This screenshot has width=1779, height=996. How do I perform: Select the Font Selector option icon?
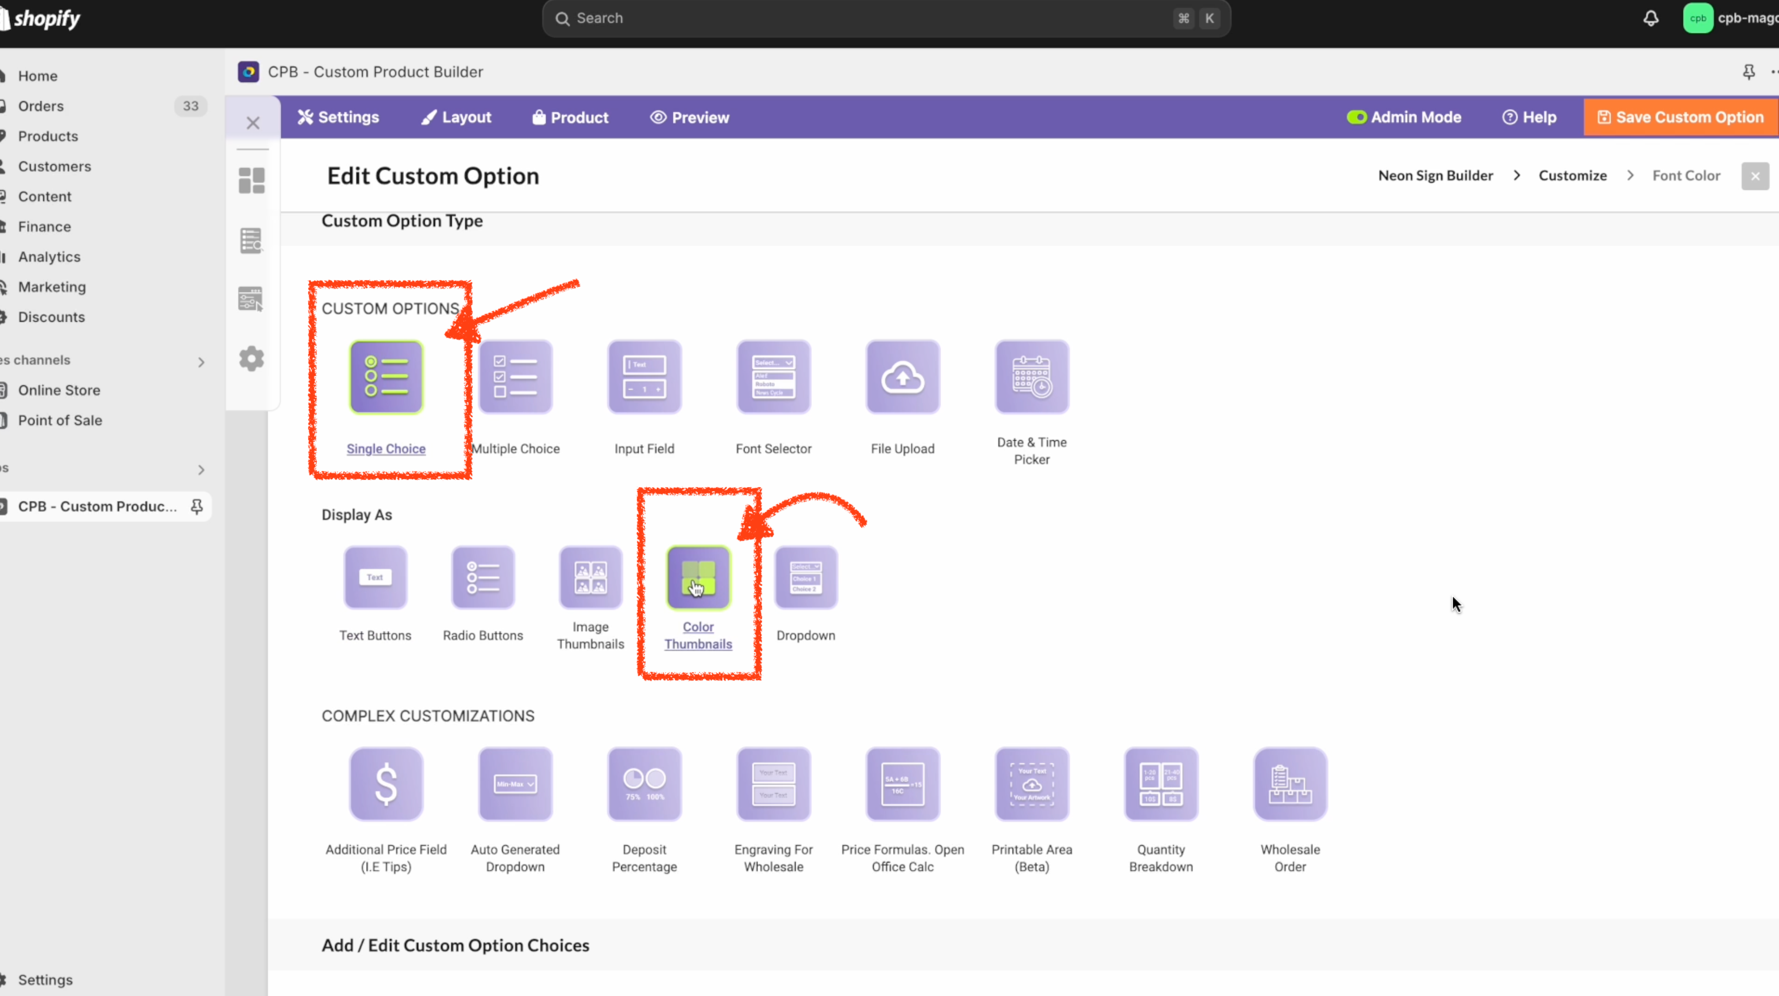pos(774,377)
